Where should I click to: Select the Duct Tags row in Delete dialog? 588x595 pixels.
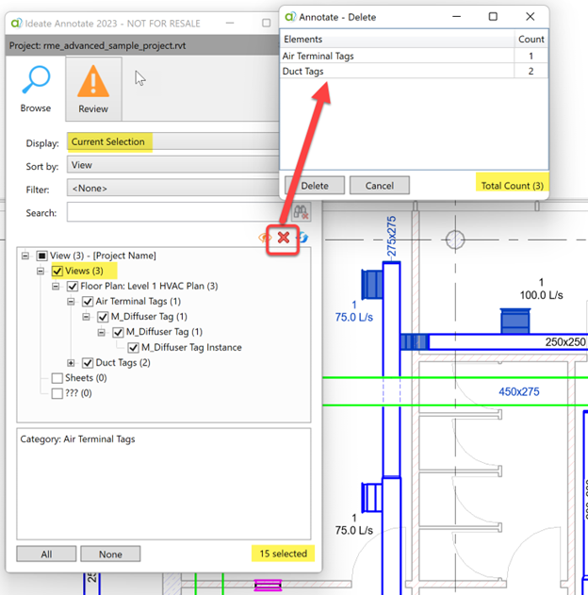pos(414,71)
